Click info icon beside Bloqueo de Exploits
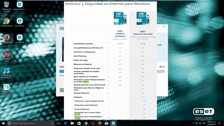 [108, 64]
